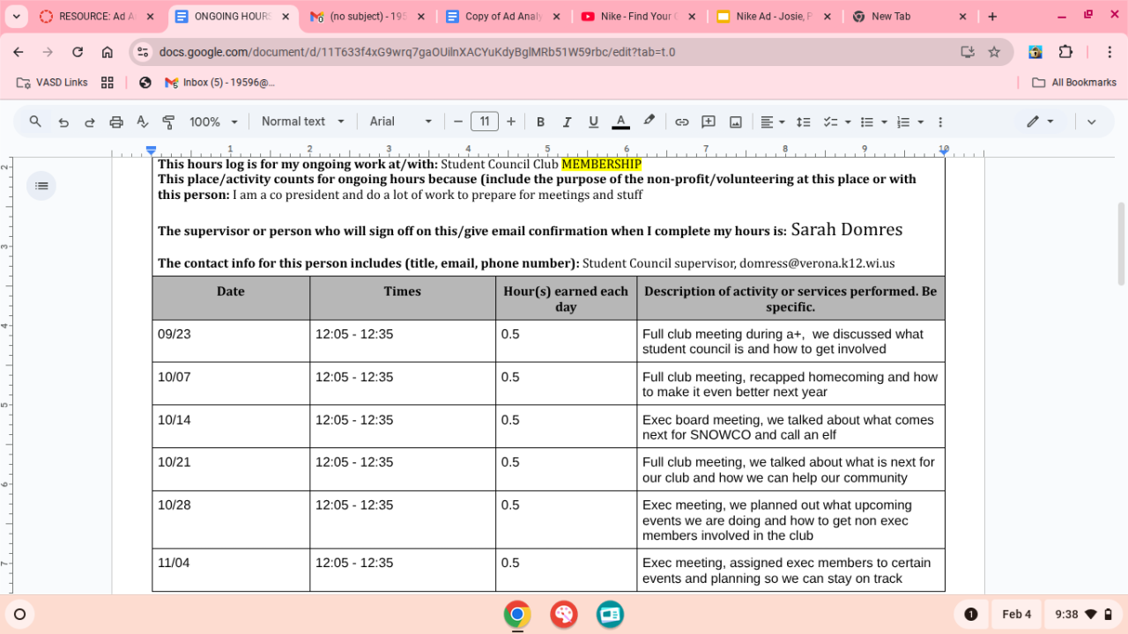Click the Insert image icon

tap(735, 122)
